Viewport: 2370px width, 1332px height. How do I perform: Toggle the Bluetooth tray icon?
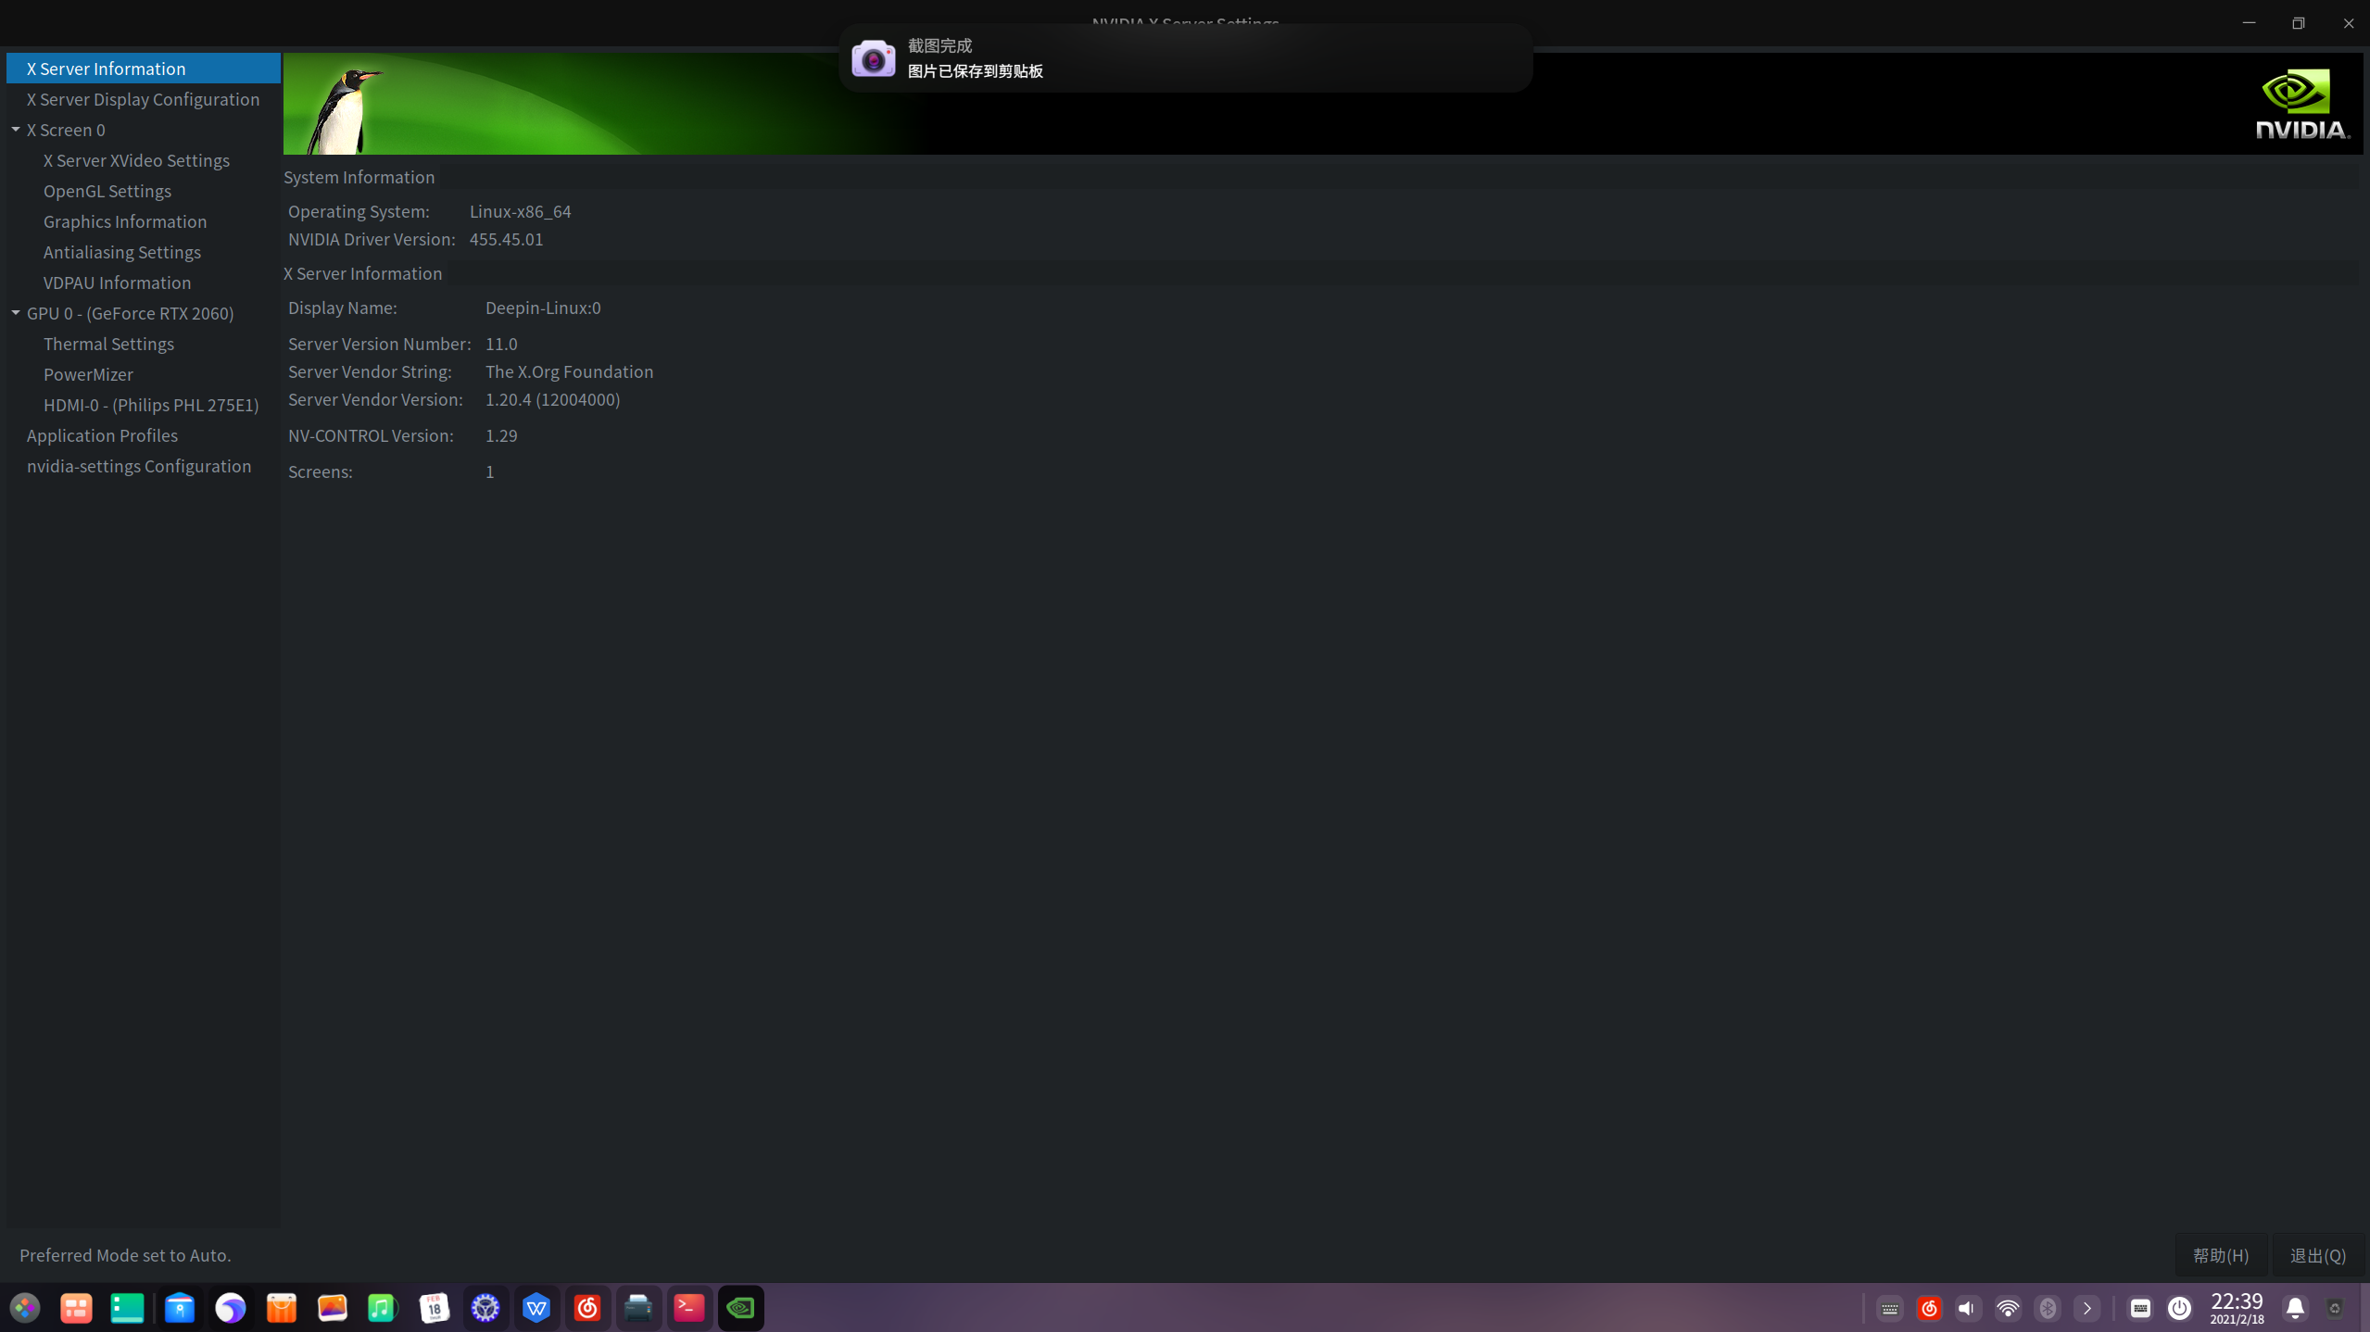(2048, 1308)
